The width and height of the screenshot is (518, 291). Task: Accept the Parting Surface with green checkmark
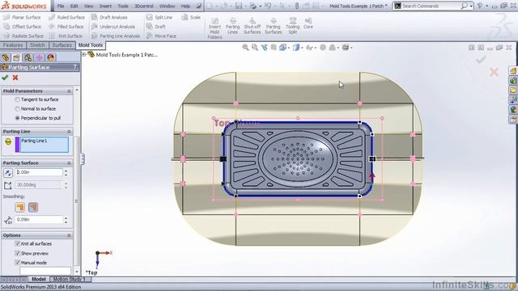coord(5,78)
